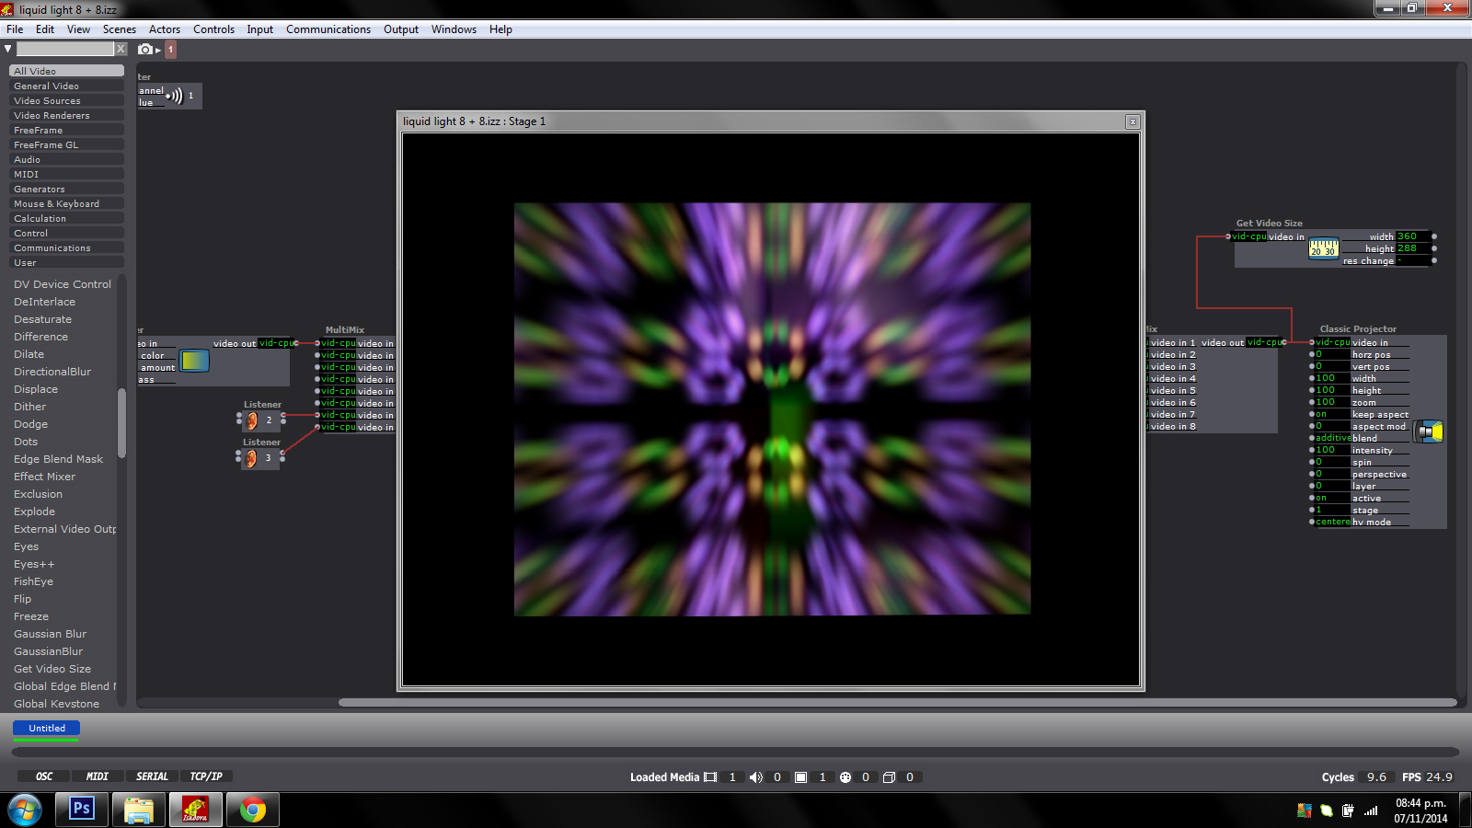1472x828 pixels.
Task: Click the scene editor horizontal scrollbar
Action: (897, 702)
